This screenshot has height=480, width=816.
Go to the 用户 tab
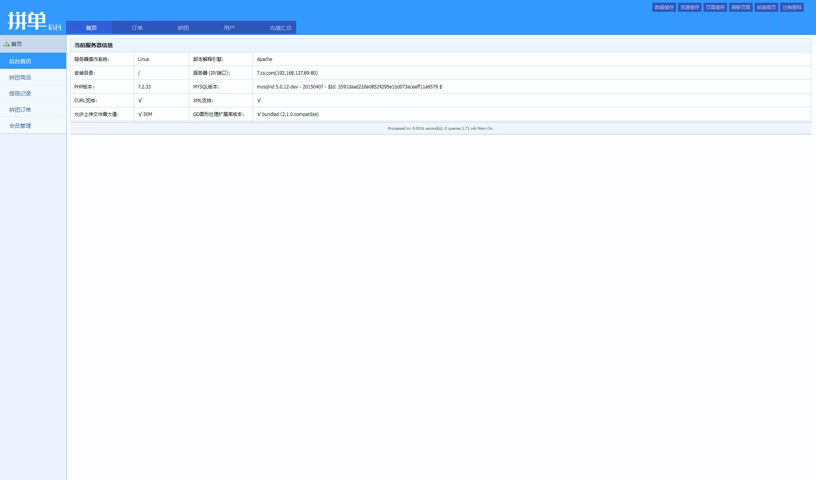[229, 28]
